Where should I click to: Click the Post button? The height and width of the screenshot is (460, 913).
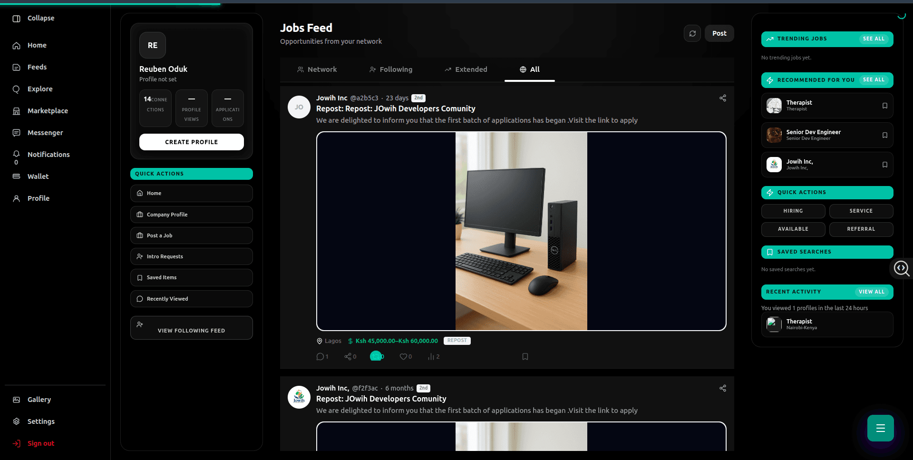point(719,33)
